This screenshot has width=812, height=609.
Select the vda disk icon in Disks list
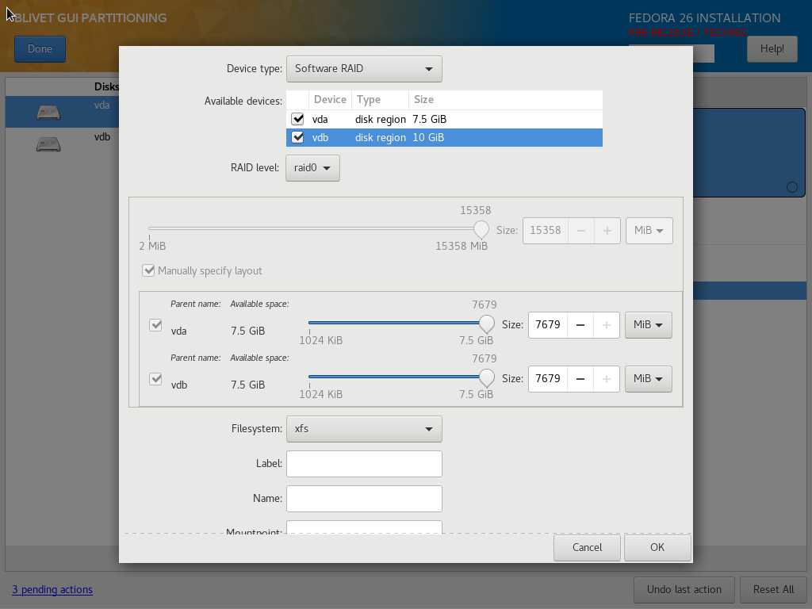[48, 113]
